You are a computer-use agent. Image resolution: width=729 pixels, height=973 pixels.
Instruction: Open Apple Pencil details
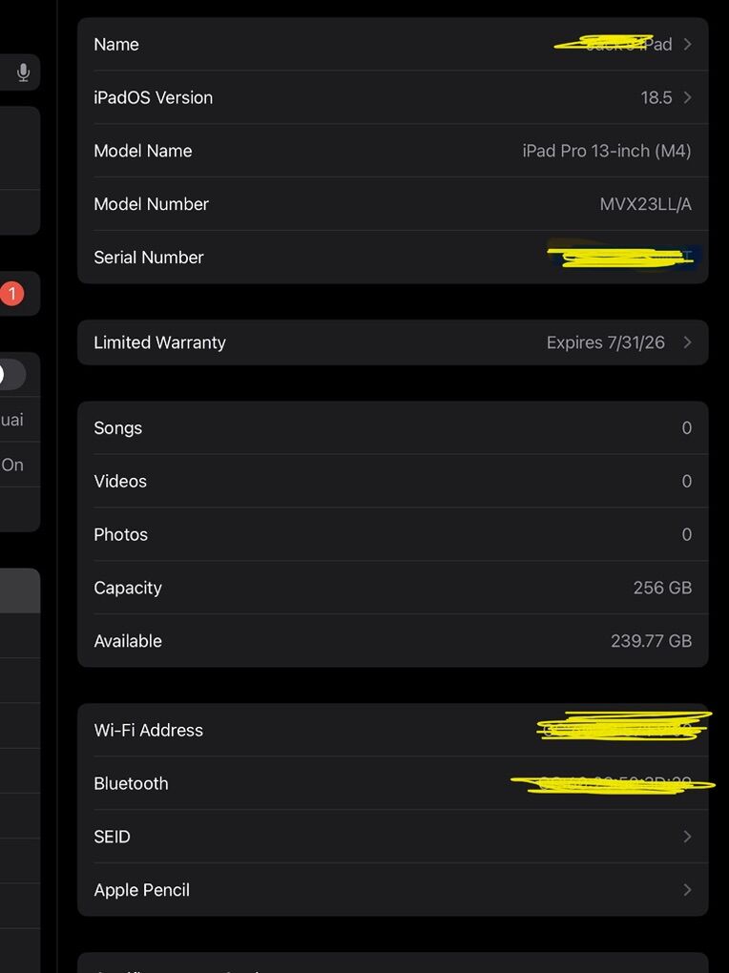click(x=687, y=890)
